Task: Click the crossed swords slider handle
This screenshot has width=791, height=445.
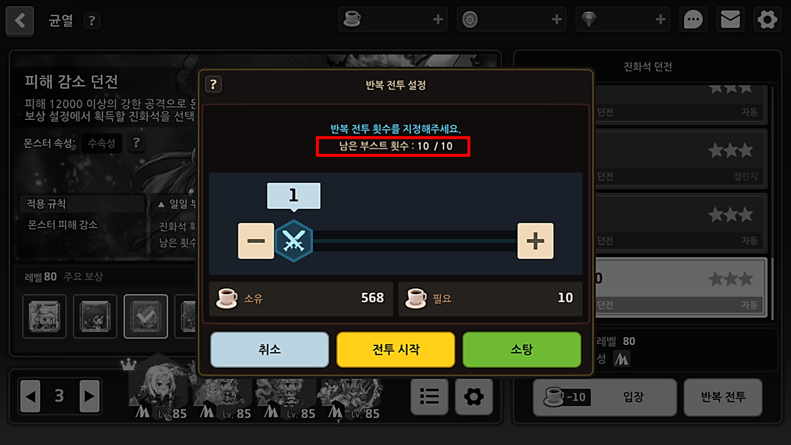Action: (x=294, y=241)
